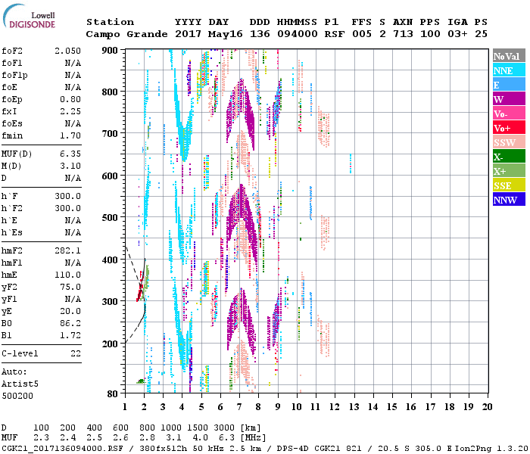This screenshot has width=530, height=454.
Task: Click the Campo Grande station name
Action: 121,34
